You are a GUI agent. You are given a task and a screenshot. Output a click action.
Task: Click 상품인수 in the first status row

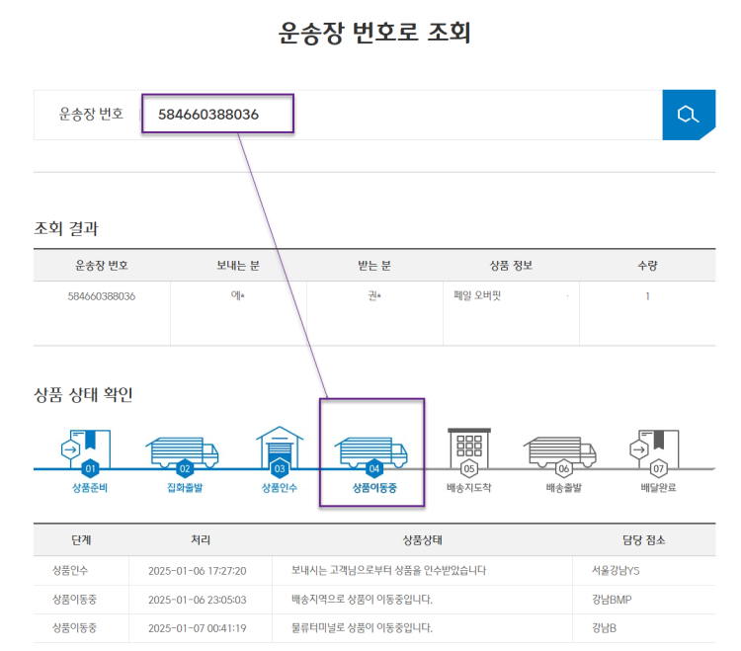[x=70, y=571]
